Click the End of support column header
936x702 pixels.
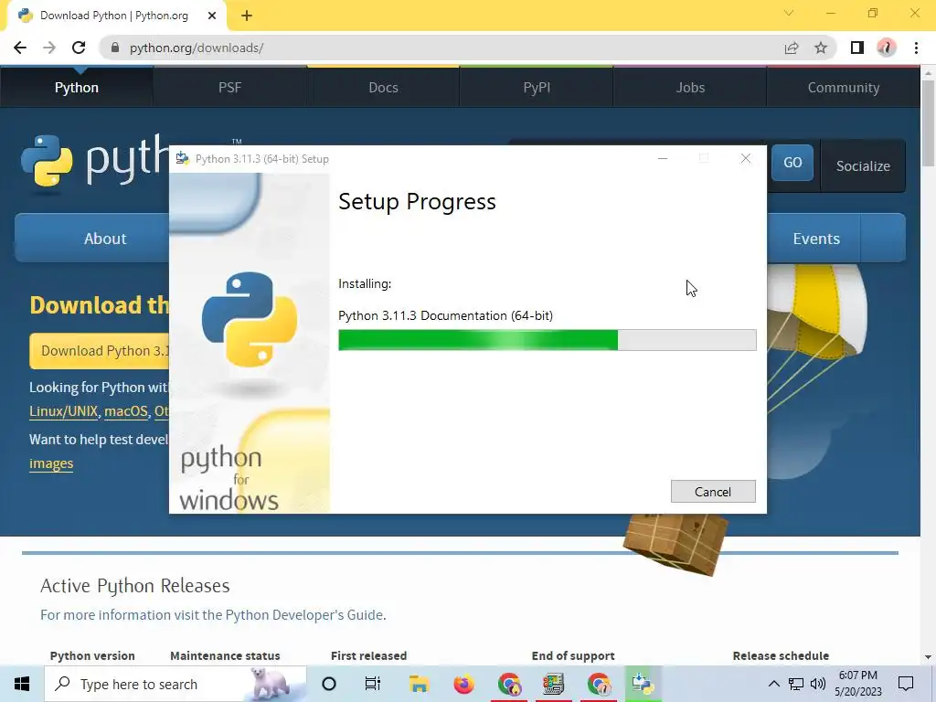coord(573,655)
